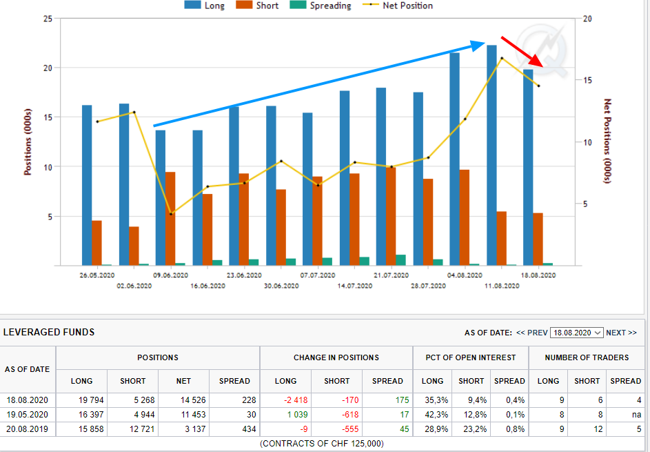
Task: Click the short position value 12 721
Action: [142, 429]
